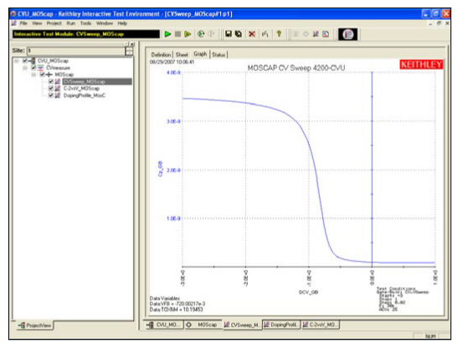Image resolution: width=458 pixels, height=346 pixels.
Task: Toggle the C-2vsV_MOScap checkbox
Action: click(x=51, y=88)
